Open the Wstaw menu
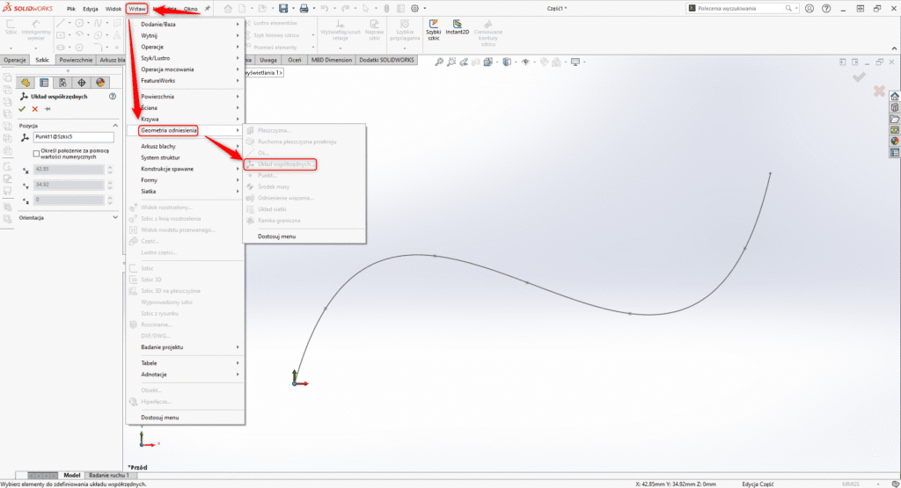Screen dimensions: 901x488 (137, 9)
